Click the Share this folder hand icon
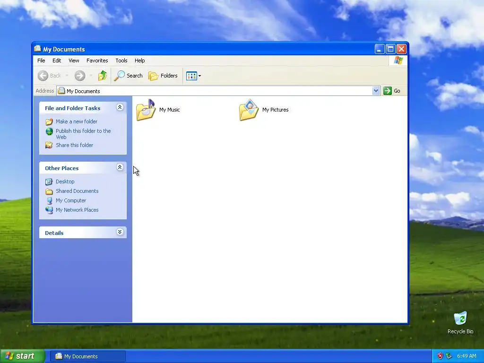 click(x=49, y=145)
